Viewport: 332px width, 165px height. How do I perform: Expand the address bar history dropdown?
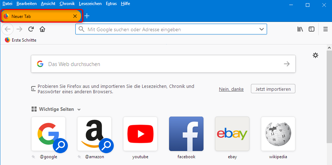[262, 29]
